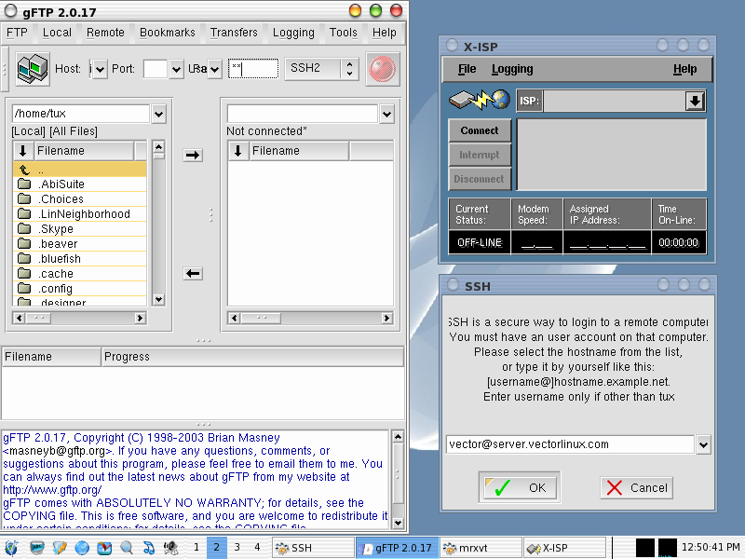Select the .cache folder in local list
This screenshot has width=745, height=559.
point(56,274)
